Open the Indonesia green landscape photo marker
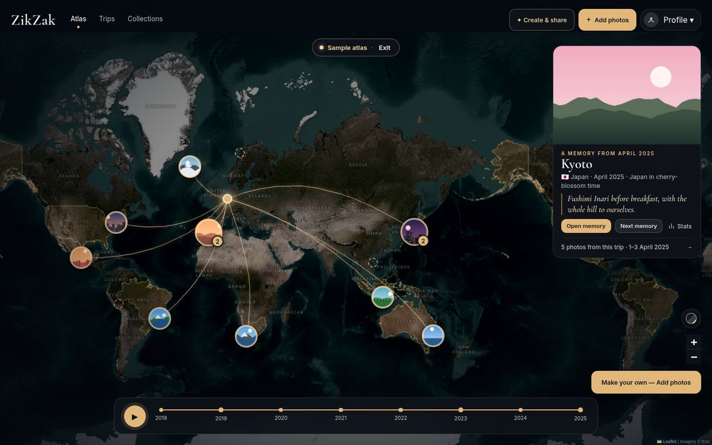Image resolution: width=712 pixels, height=445 pixels. [x=383, y=297]
